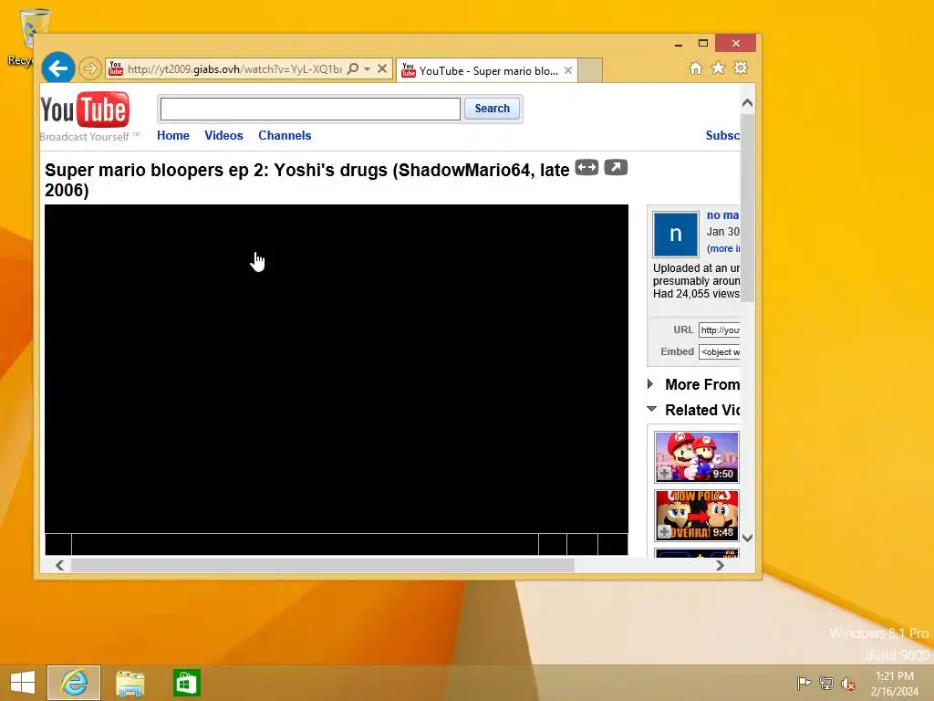Image resolution: width=934 pixels, height=701 pixels.
Task: Open the Videos navigation link
Action: coord(223,135)
